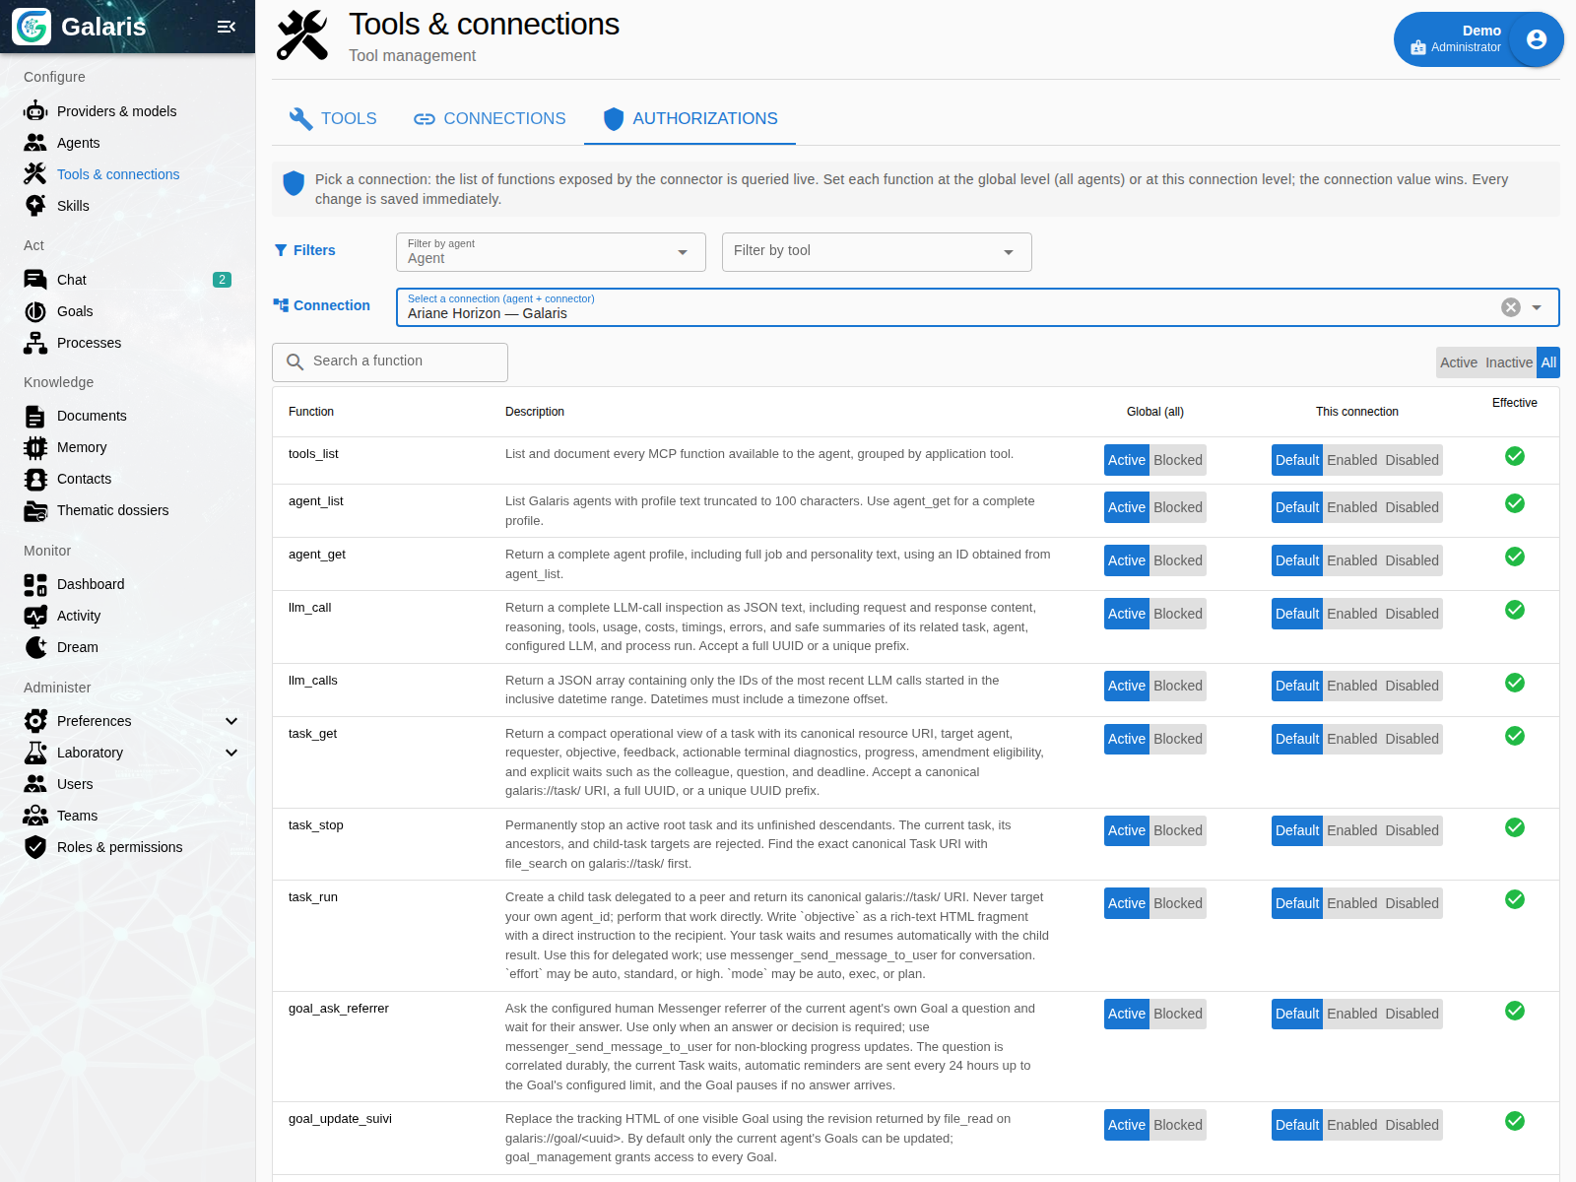This screenshot has height=1182, width=1576.
Task: Set task_get global to Blocked
Action: coord(1178,739)
